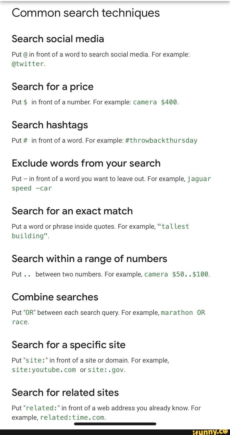Image resolution: width=230 pixels, height=435 pixels.
Task: Click the "Common search techniques" title
Action: (x=86, y=13)
